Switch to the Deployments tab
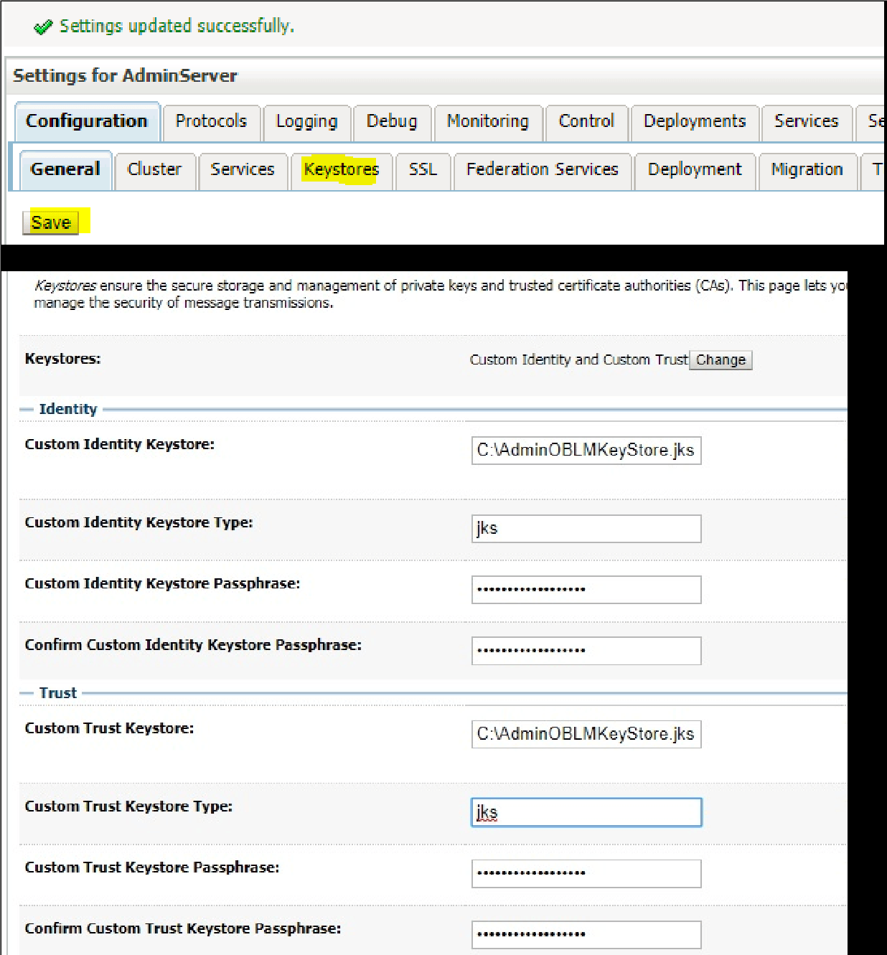 click(694, 122)
